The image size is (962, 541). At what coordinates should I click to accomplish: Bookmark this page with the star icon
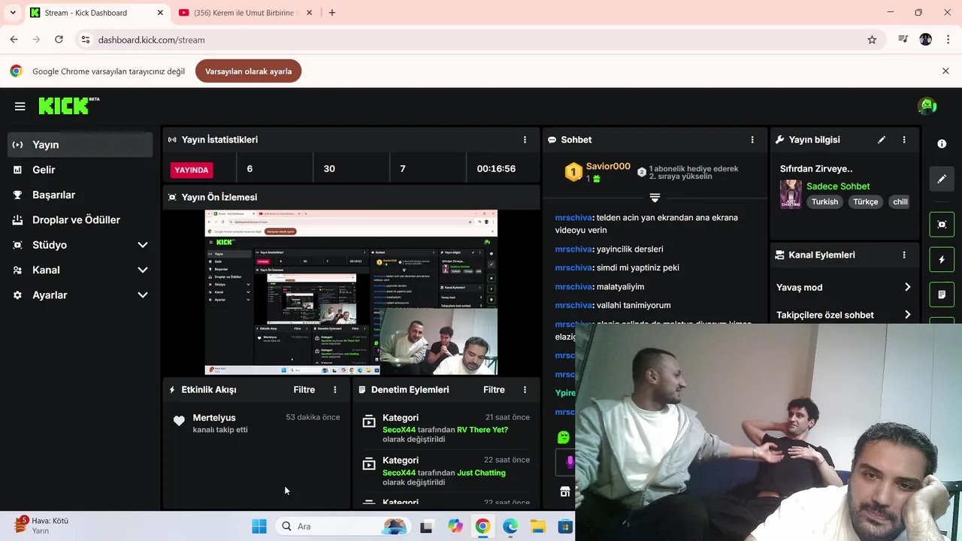[872, 40]
